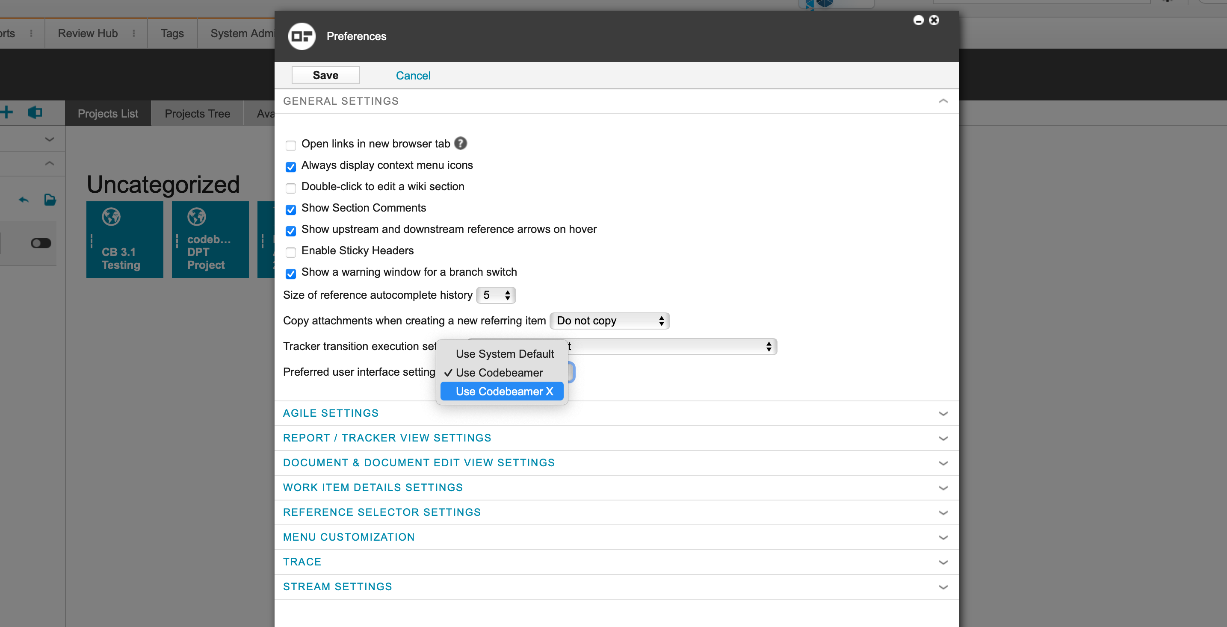
Task: Click the help icon beside Open links option
Action: pos(460,143)
